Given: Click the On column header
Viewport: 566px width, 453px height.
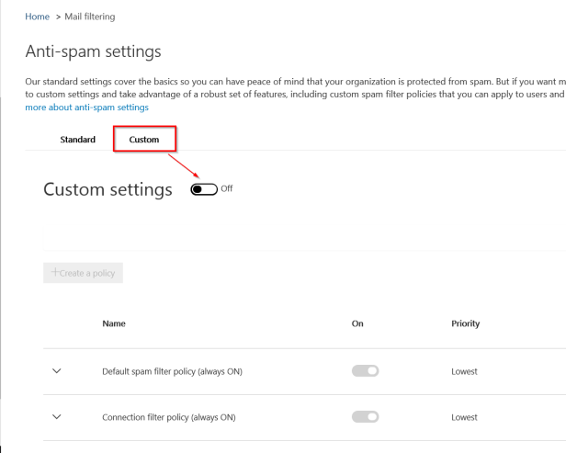Looking at the screenshot, I should click(357, 323).
